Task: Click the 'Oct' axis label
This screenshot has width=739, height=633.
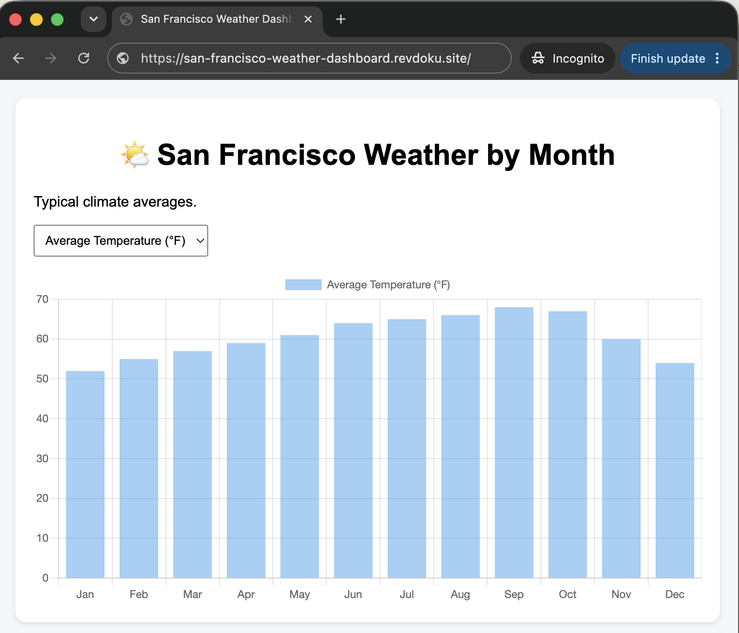Action: tap(568, 594)
